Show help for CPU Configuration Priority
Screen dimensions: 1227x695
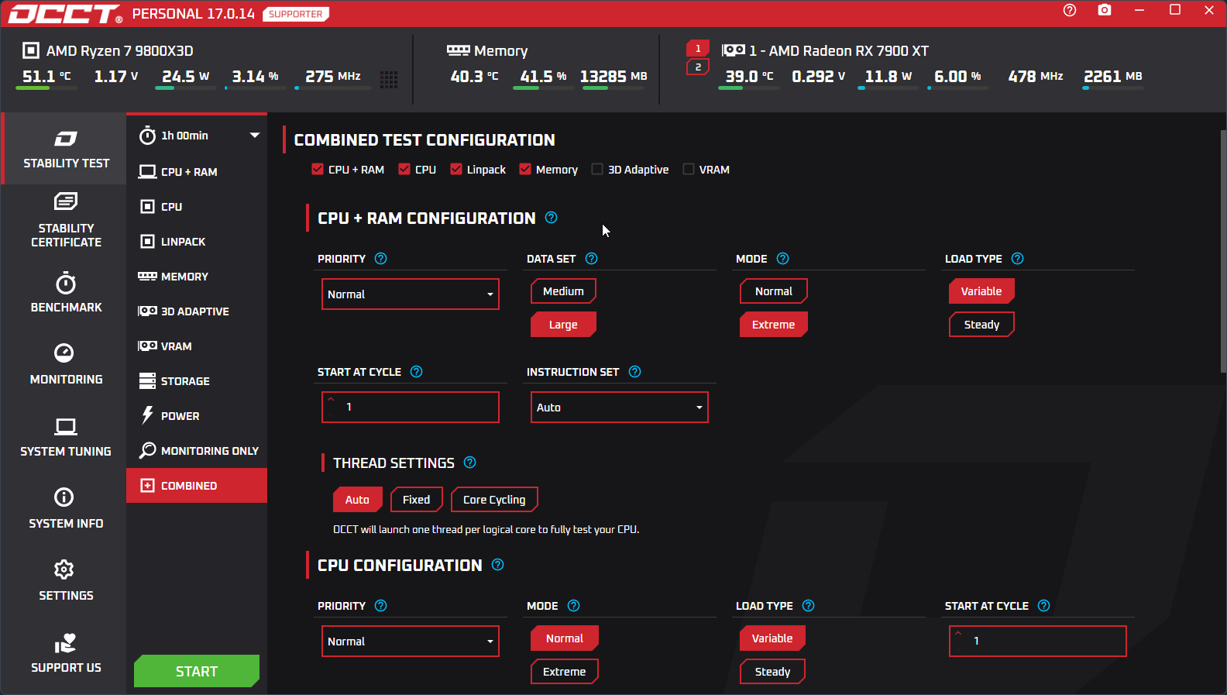point(380,606)
